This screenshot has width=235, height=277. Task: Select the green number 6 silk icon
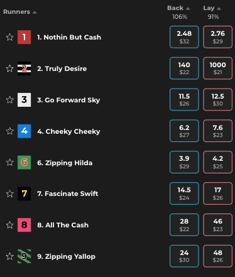pyautogui.click(x=24, y=162)
